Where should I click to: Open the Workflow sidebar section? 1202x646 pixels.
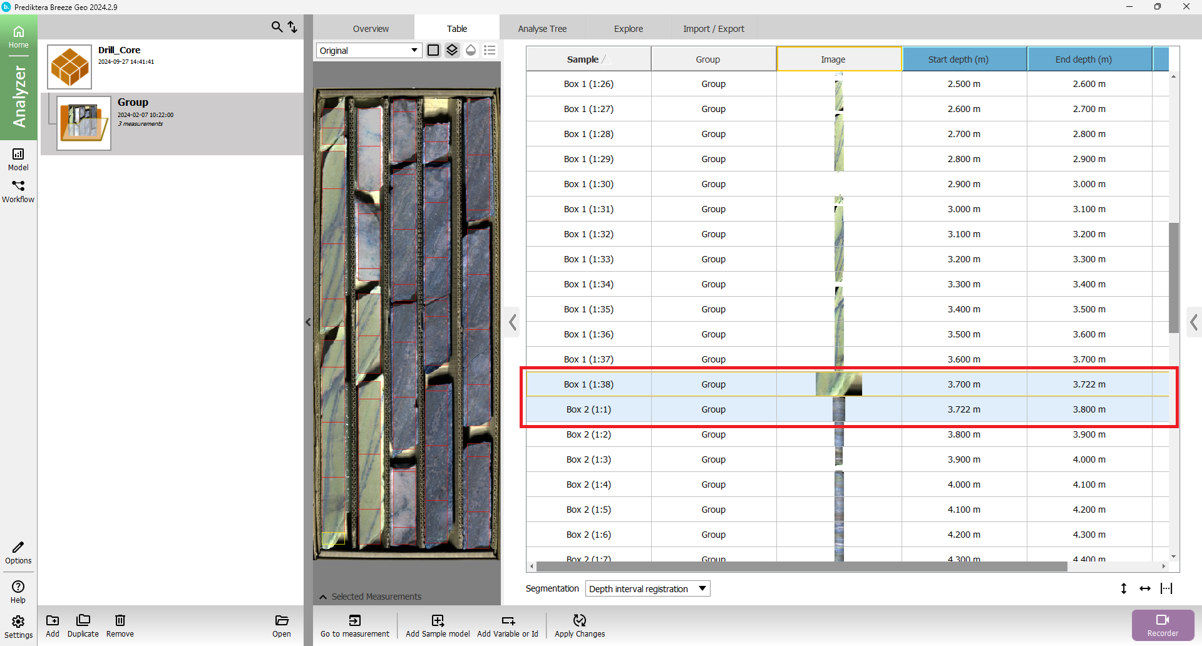click(x=18, y=191)
